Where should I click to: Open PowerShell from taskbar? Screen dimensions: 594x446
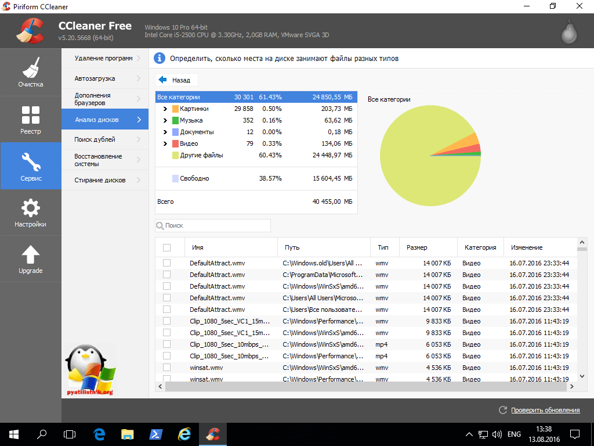pos(156,434)
